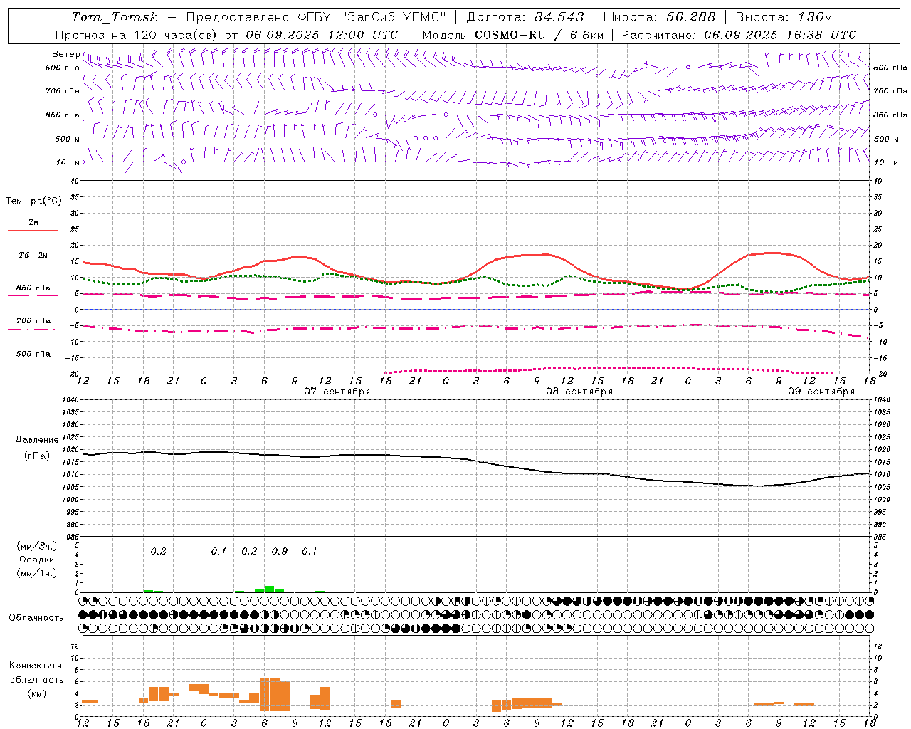The width and height of the screenshot is (911, 729).
Task: Click the 500 гПа temperature legend line sample
Action: 31,362
